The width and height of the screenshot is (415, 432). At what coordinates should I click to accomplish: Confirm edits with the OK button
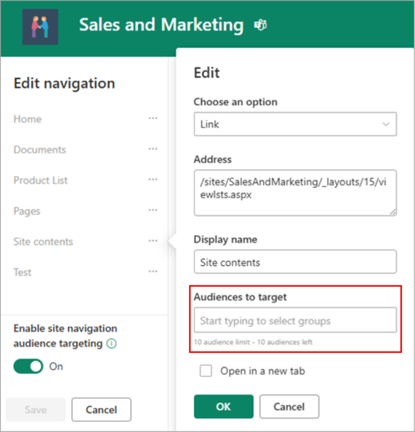tap(223, 406)
